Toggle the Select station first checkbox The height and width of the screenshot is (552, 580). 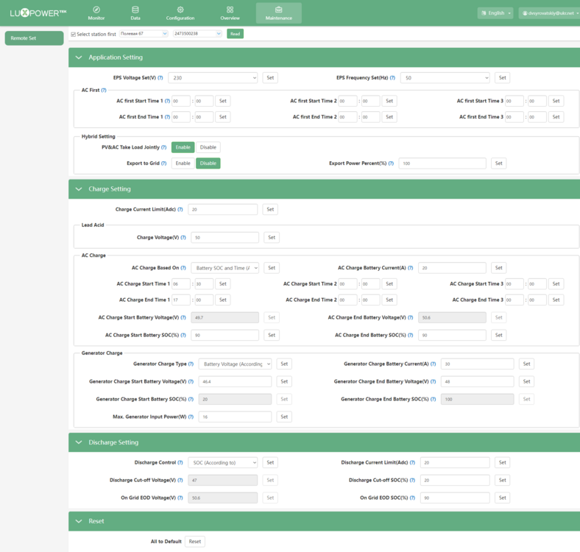(73, 34)
